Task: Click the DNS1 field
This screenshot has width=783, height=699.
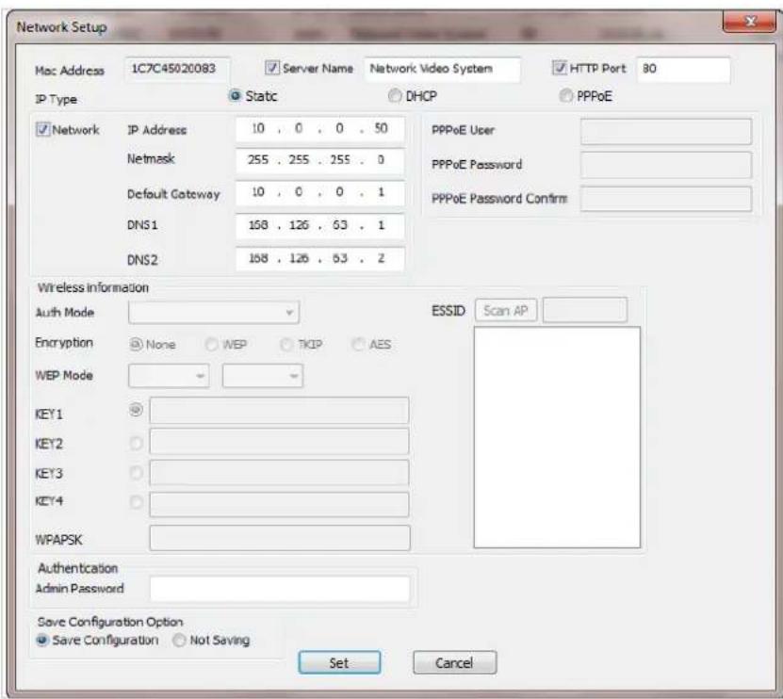Action: (320, 226)
